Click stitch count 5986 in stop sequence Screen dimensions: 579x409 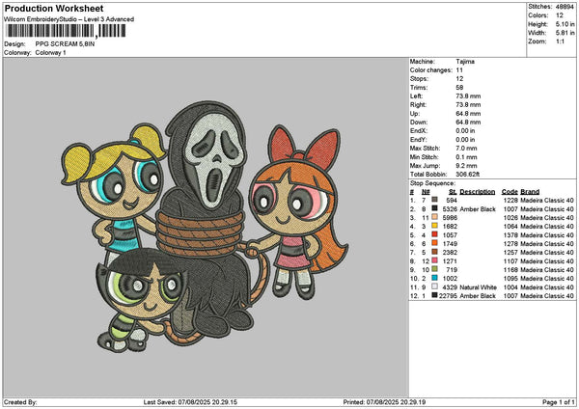pyautogui.click(x=450, y=218)
